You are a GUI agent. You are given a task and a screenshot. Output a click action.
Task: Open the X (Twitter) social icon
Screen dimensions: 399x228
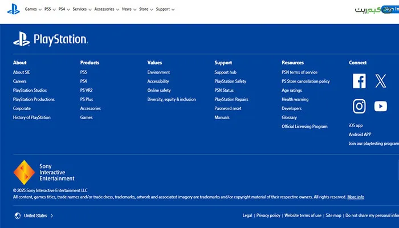coord(381,82)
